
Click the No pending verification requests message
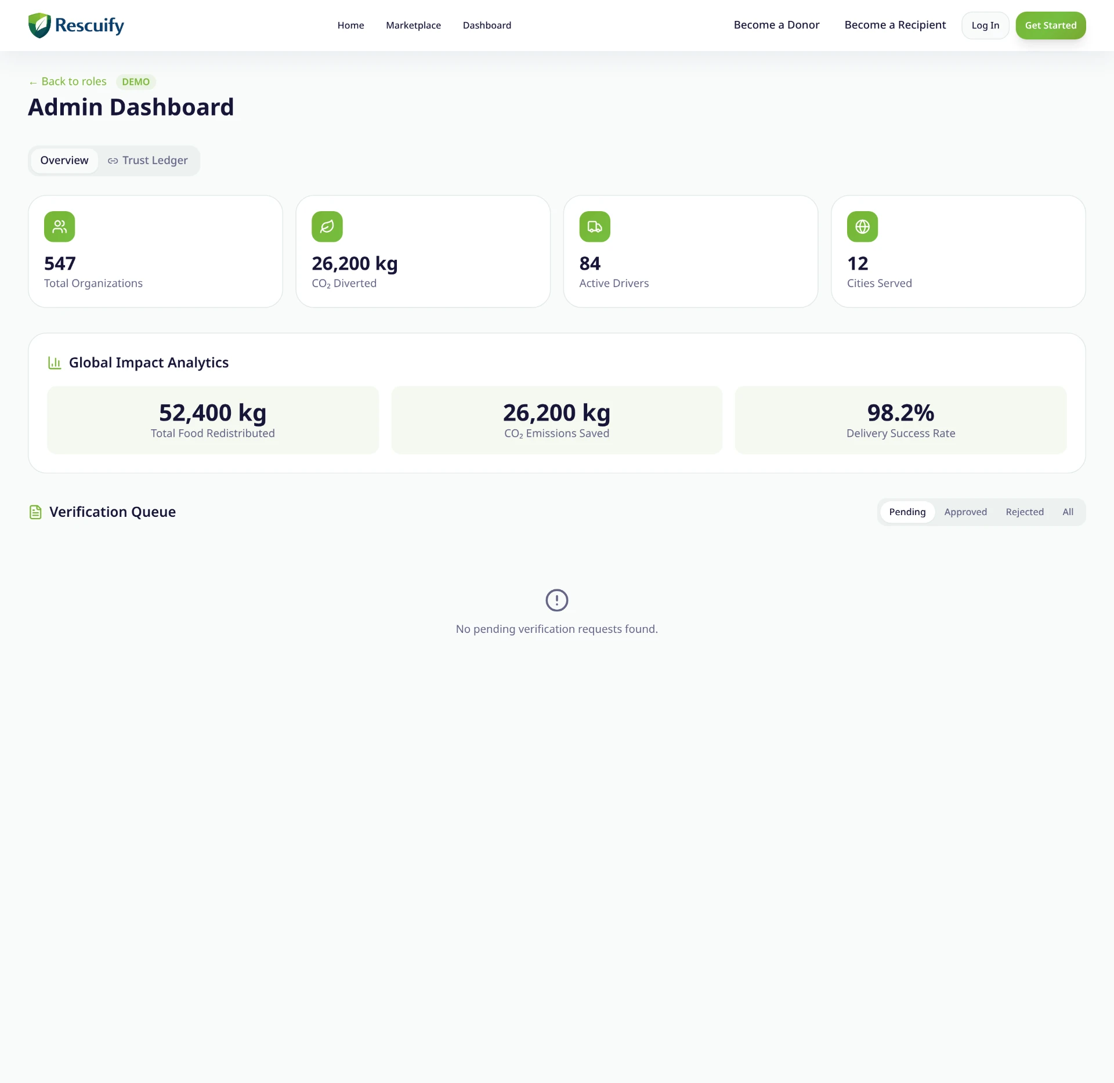tap(557, 629)
